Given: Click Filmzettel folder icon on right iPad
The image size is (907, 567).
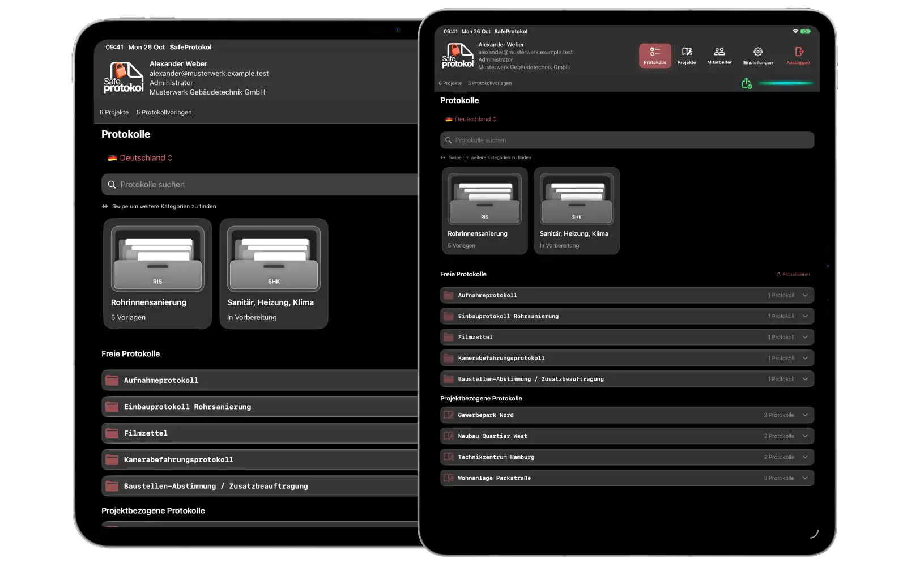Looking at the screenshot, I should (x=449, y=337).
